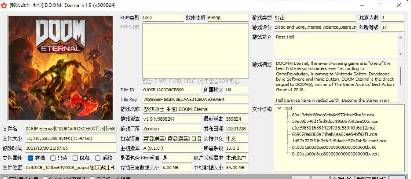Click the 游戏评价 field Blood and Gore
This screenshot has width=411, height=179.
[x=315, y=27]
